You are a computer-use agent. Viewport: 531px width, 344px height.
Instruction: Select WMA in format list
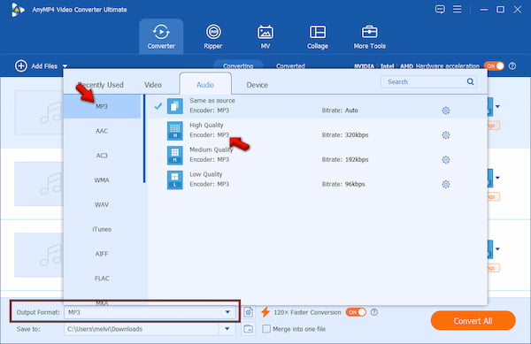[x=102, y=180]
